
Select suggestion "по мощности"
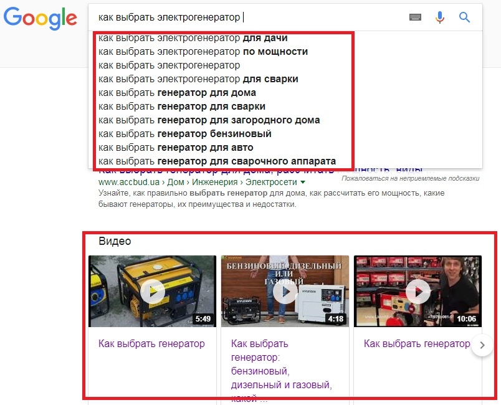click(x=203, y=52)
